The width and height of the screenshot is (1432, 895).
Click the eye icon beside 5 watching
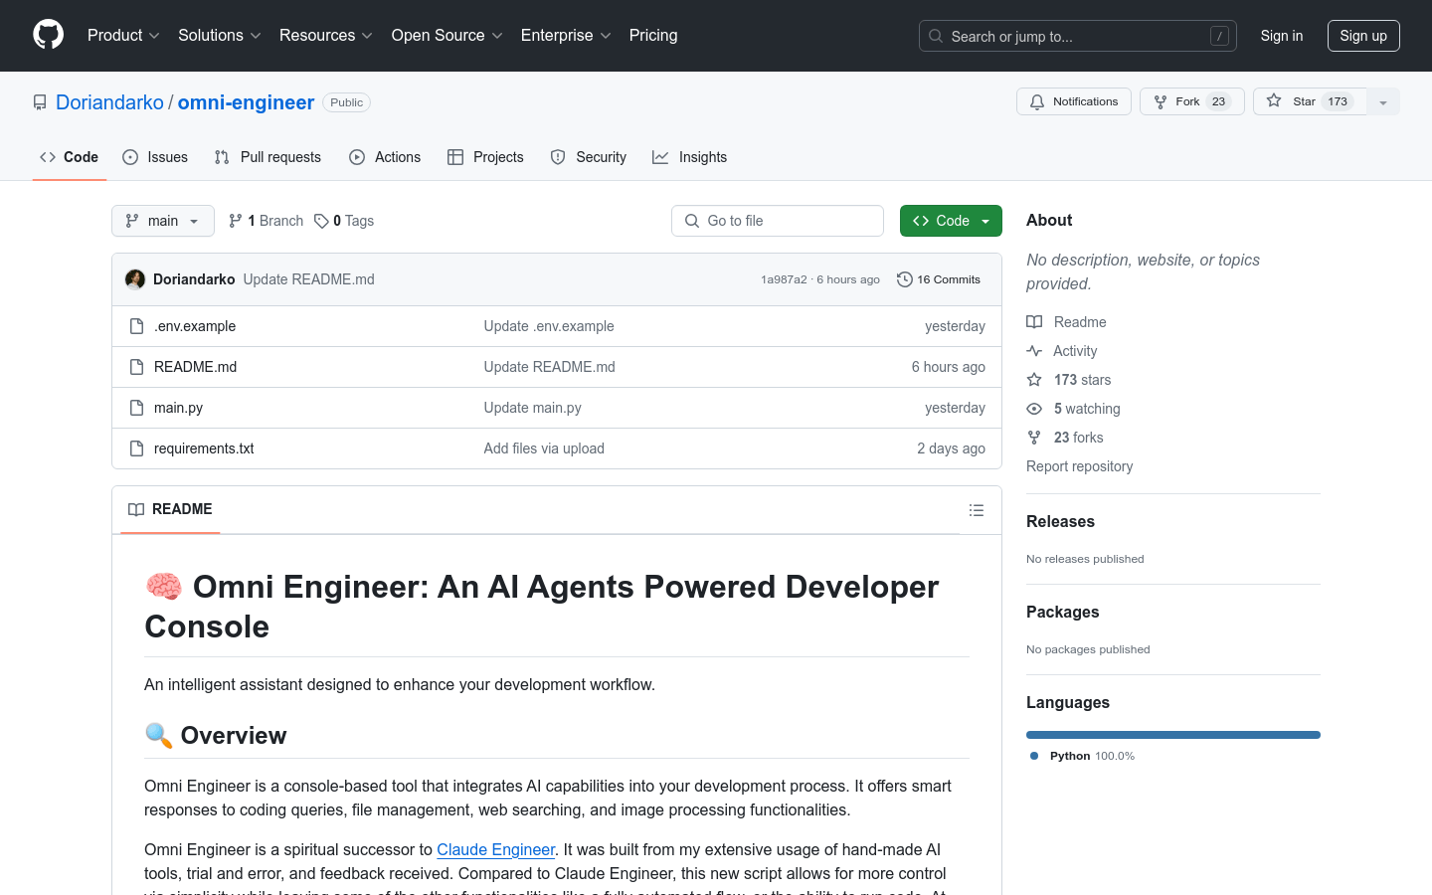coord(1034,409)
